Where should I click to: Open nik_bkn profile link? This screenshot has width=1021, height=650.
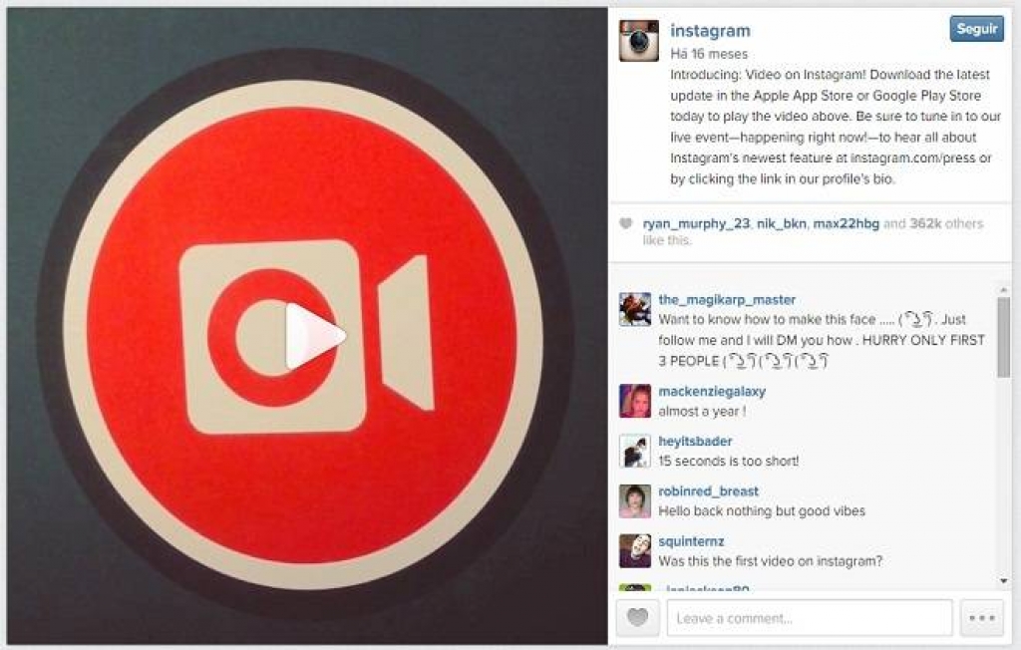pyautogui.click(x=782, y=223)
